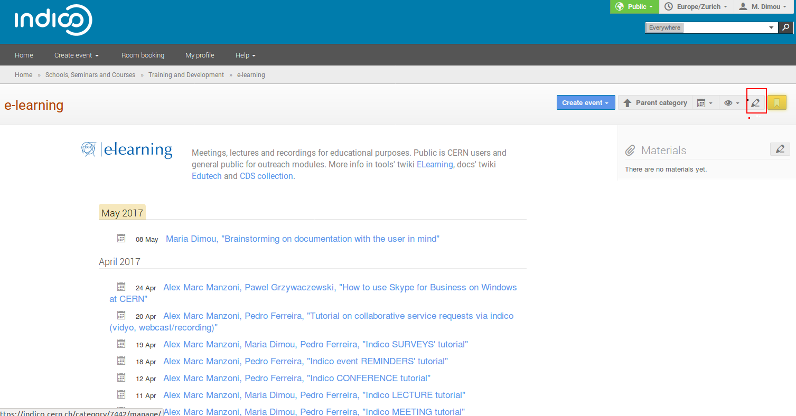Click 'There are no materials yet.' text

click(x=666, y=169)
